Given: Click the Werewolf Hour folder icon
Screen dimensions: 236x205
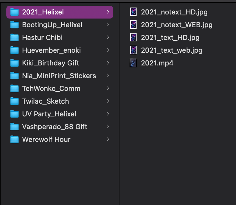Looking at the screenshot, I should click(14, 140).
